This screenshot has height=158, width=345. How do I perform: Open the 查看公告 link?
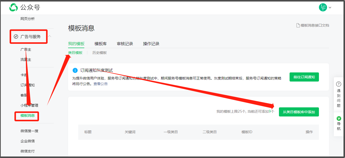tap(100, 84)
